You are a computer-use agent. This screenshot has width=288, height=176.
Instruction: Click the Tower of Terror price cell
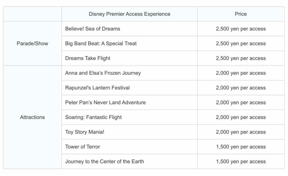tap(241, 147)
